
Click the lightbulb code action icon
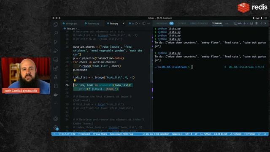[x=75, y=81]
